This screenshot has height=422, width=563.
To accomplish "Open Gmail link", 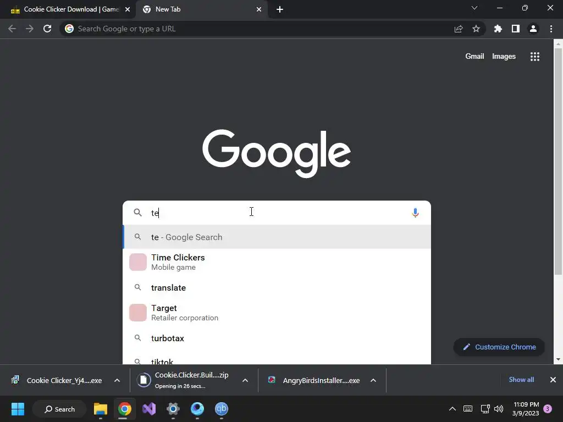I will pyautogui.click(x=474, y=57).
